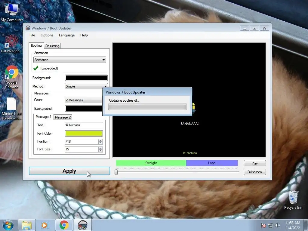Click the Apply button
Viewport: 308px width, 231px height.
point(69,171)
